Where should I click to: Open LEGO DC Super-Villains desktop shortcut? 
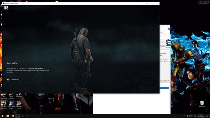[4, 105]
